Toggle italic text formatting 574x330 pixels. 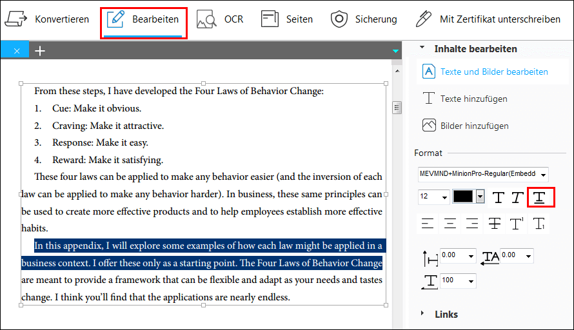517,197
